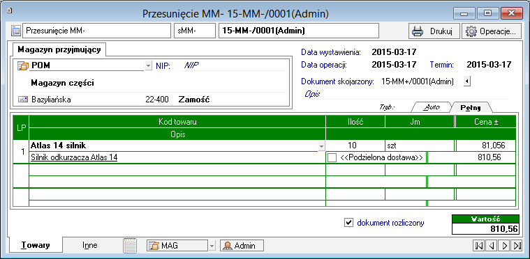Uncheck dokument rozliczony checkbox
The width and height of the screenshot is (530, 259).
348,222
